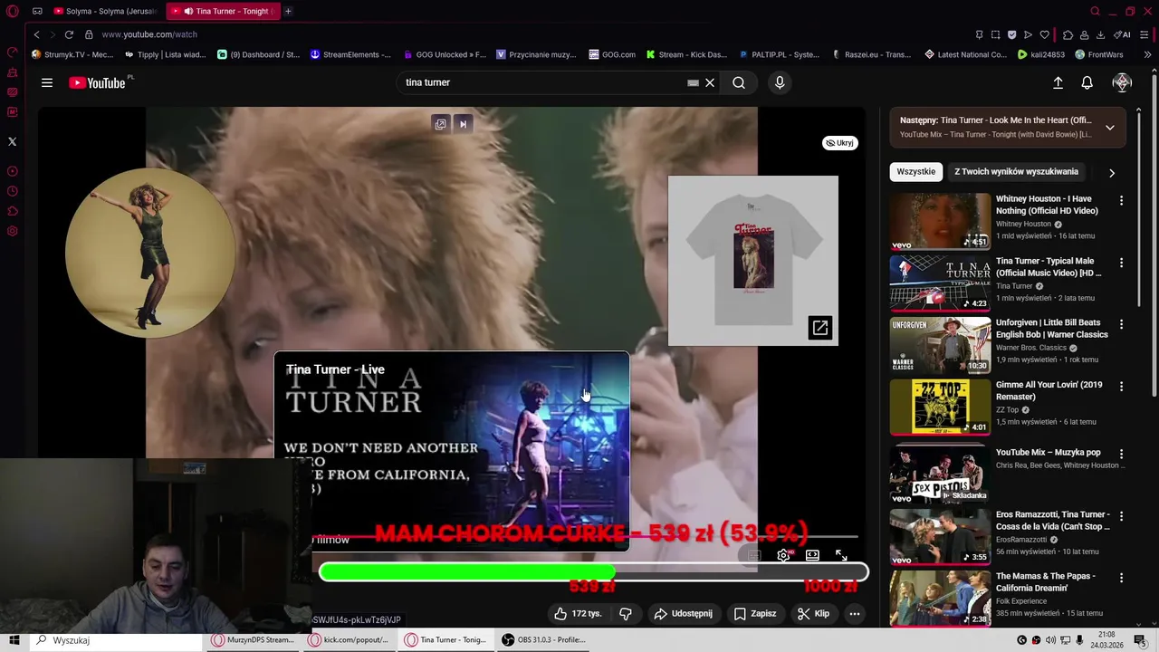
Task: Open a new browser tab with plus
Action: [288, 11]
